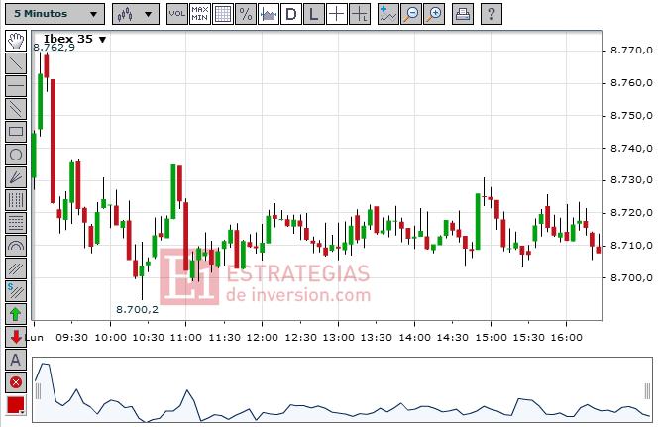The height and width of the screenshot is (427, 658).
Task: Select the fan lines tool
Action: pyautogui.click(x=16, y=177)
